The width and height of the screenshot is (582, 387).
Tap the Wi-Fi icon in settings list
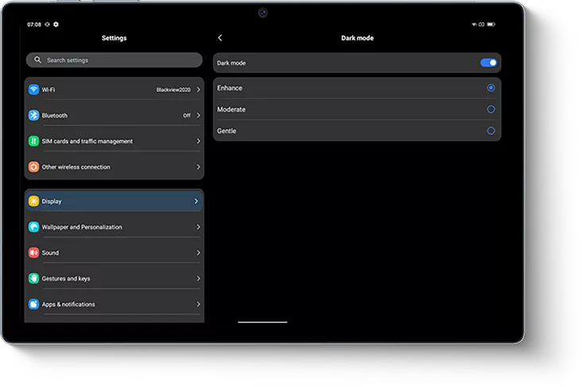point(33,90)
